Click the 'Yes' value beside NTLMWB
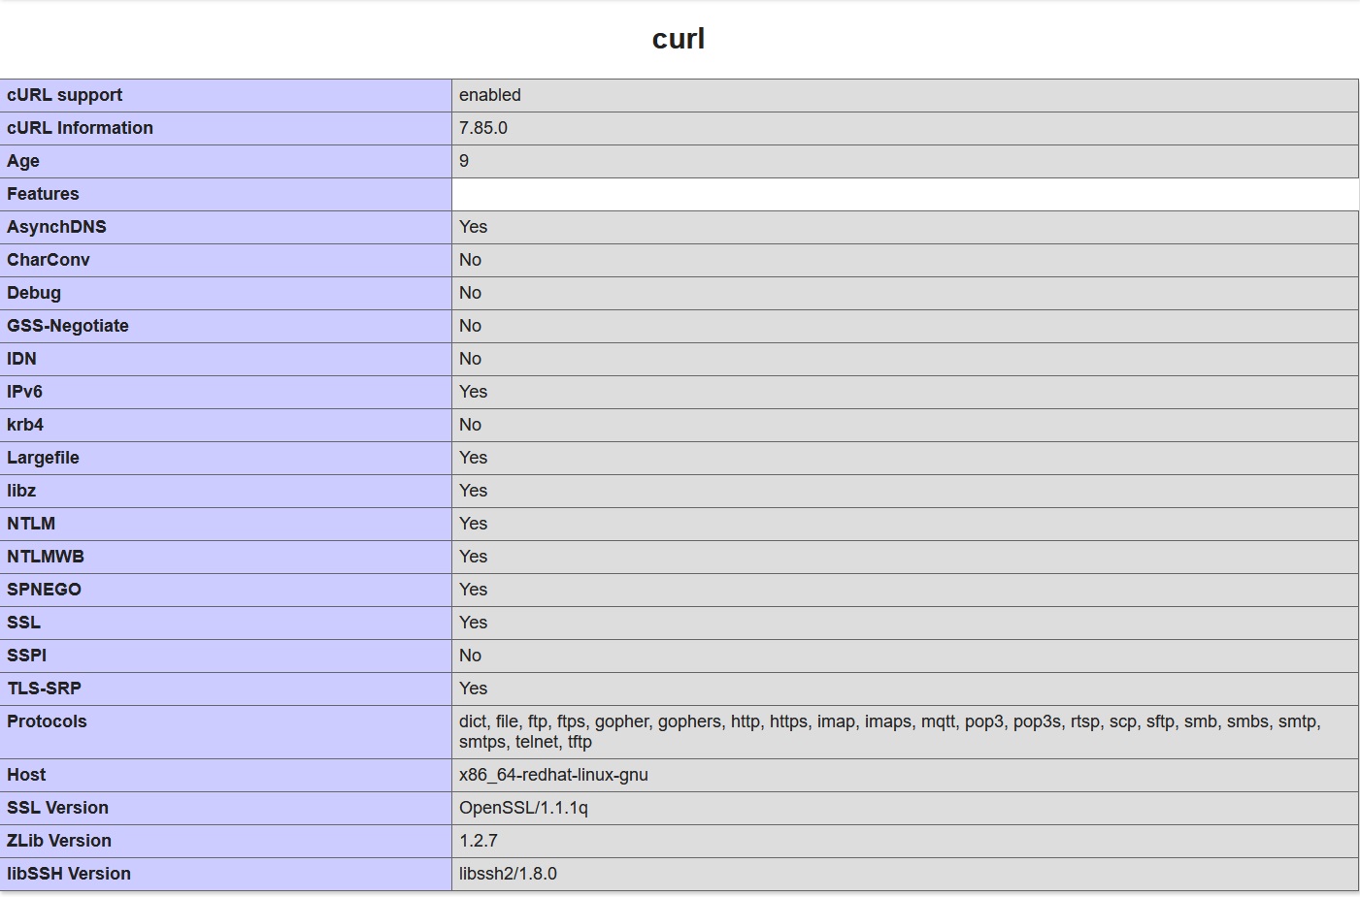This screenshot has width=1360, height=897. pos(473,557)
